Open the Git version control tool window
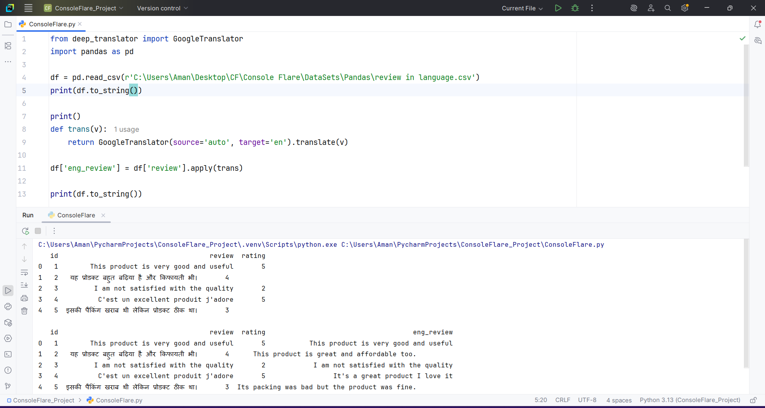The height and width of the screenshot is (408, 765). [x=8, y=386]
